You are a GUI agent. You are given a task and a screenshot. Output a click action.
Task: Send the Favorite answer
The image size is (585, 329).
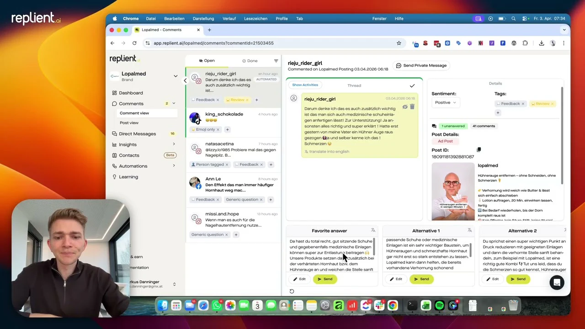coord(325,279)
